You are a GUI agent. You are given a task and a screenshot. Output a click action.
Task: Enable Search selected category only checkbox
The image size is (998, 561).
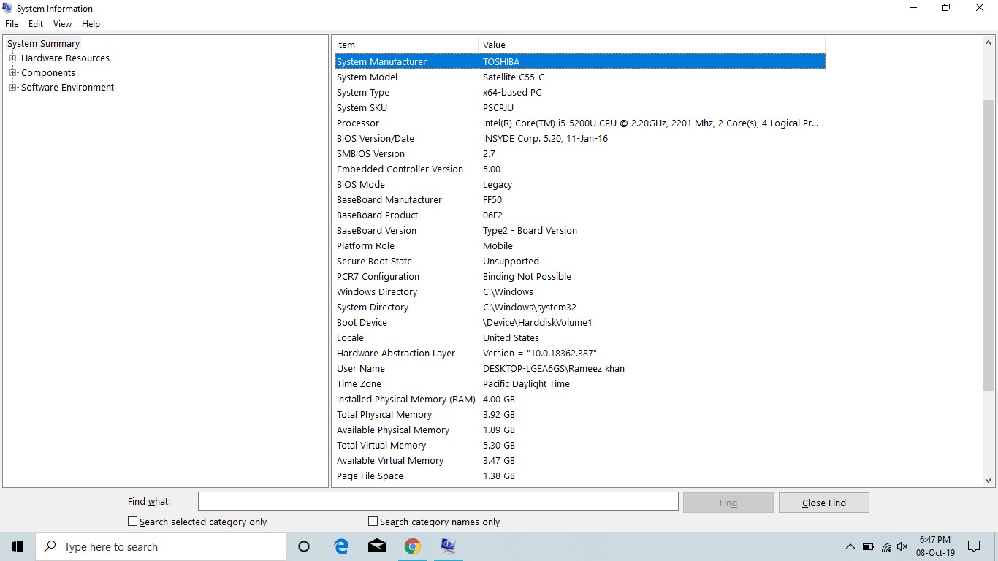[132, 522]
